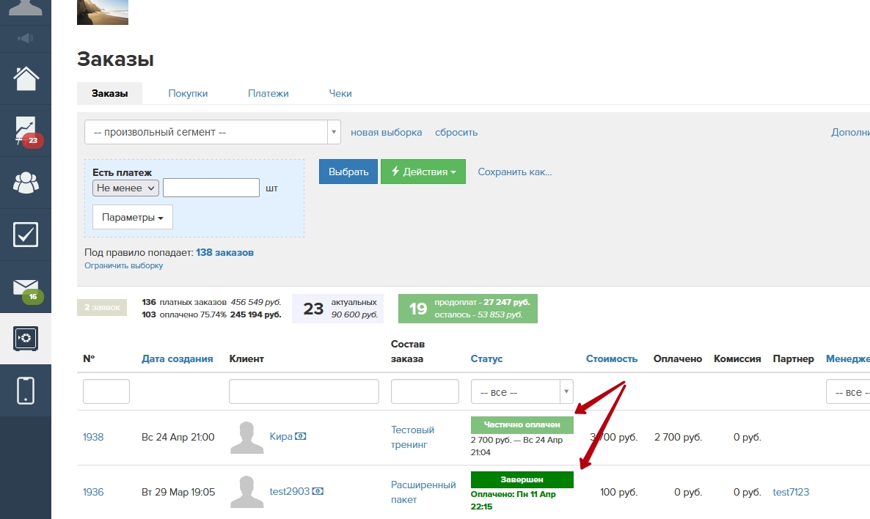Open the mobile phone icon in sidebar
The width and height of the screenshot is (870, 519).
26,390
